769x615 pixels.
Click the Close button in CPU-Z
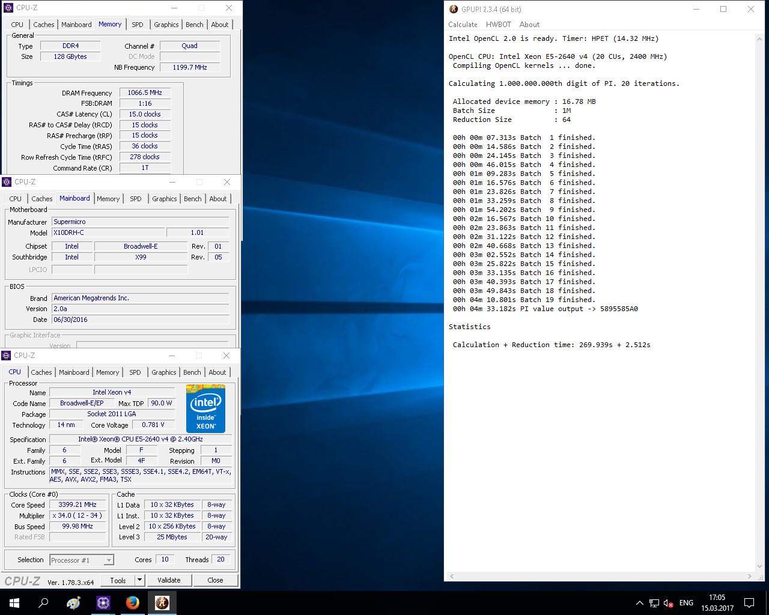pos(215,580)
